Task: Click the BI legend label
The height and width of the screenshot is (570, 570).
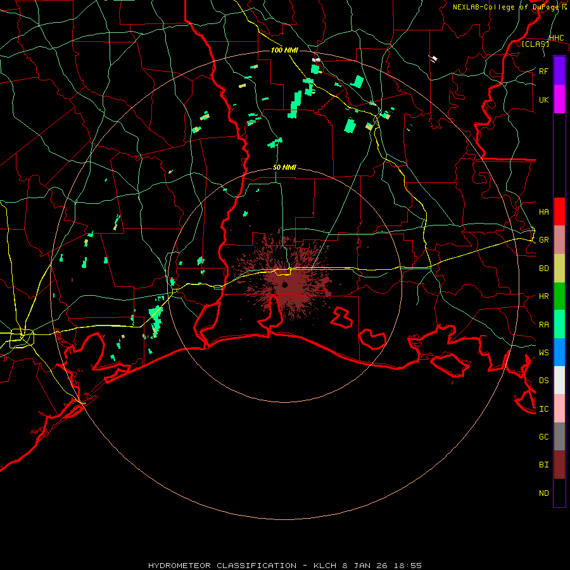Action: click(543, 465)
